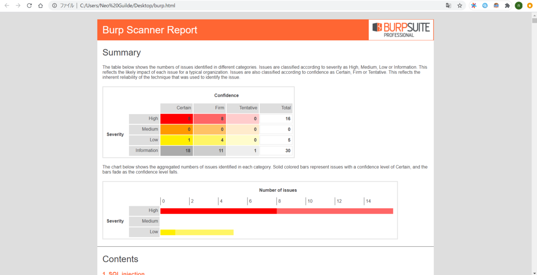Click the faded red High bar segment
The width and height of the screenshot is (537, 275).
click(x=335, y=211)
